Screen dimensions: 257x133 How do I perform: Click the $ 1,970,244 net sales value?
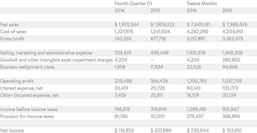127,25
